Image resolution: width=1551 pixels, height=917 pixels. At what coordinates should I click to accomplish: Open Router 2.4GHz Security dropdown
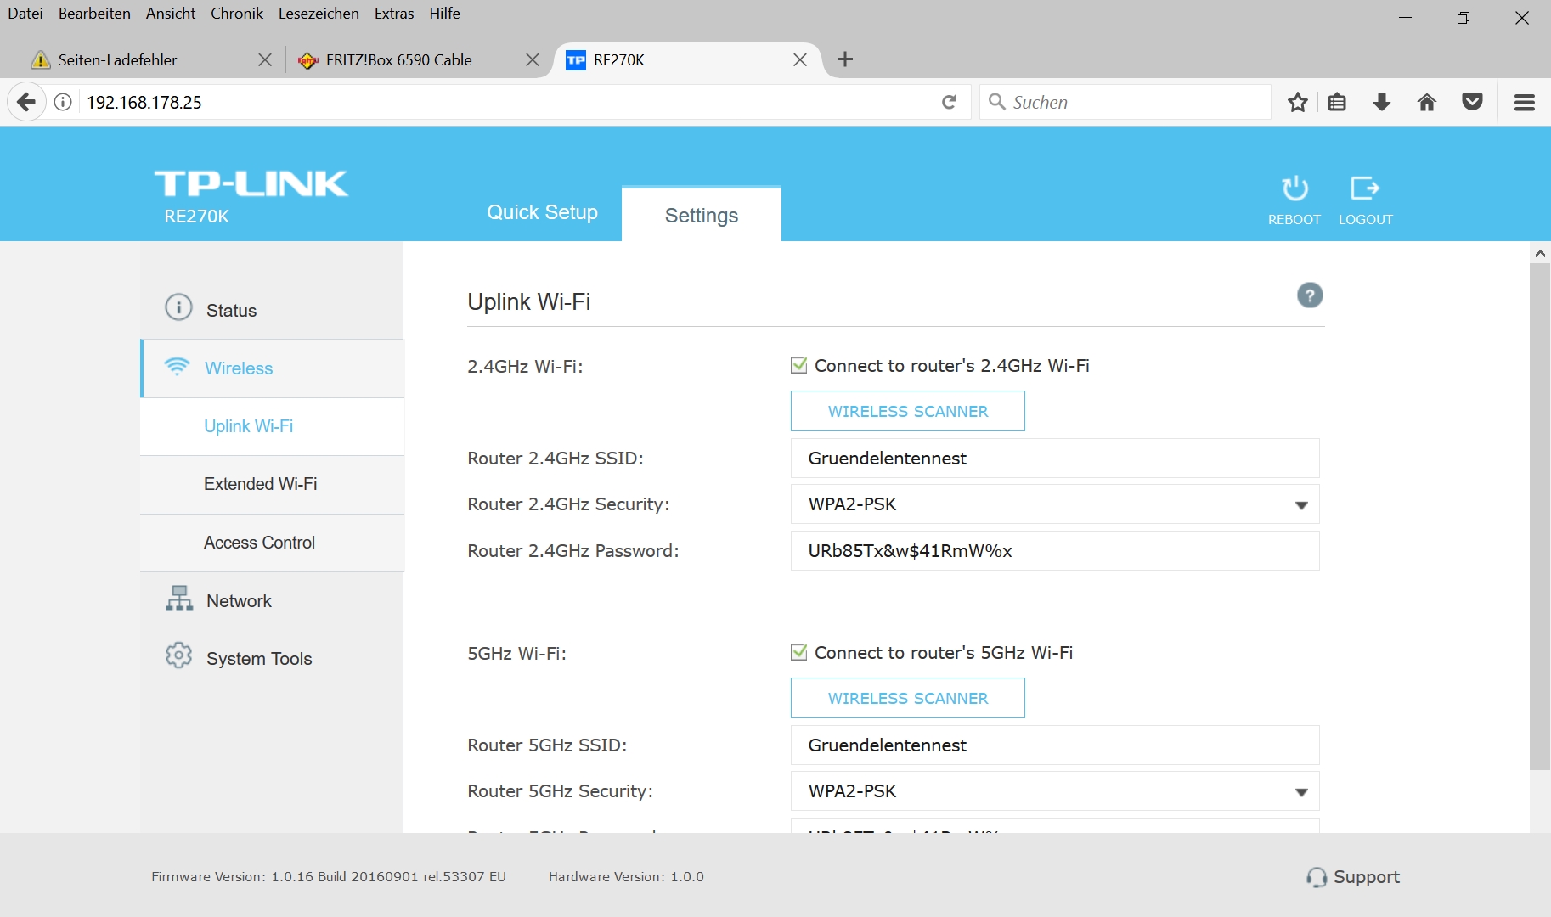click(1055, 504)
